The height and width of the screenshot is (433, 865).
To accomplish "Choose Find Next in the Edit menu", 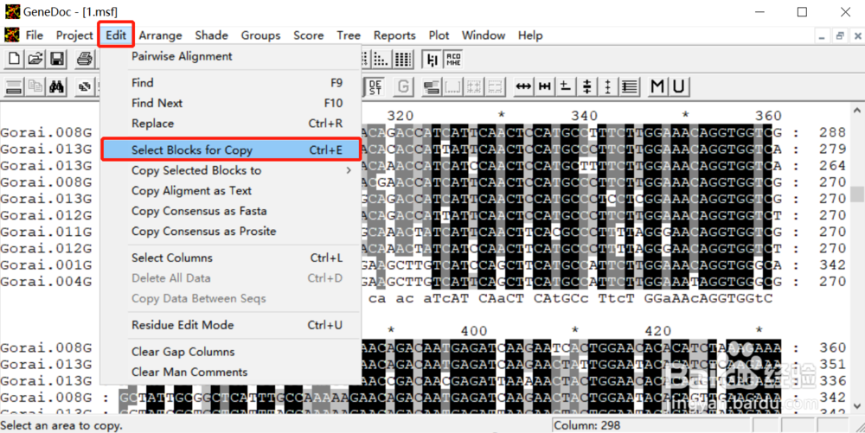I will click(x=231, y=104).
